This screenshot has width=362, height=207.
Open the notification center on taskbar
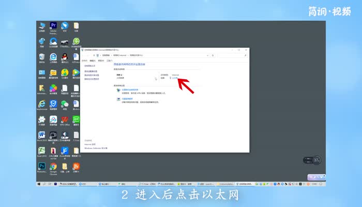321,184
